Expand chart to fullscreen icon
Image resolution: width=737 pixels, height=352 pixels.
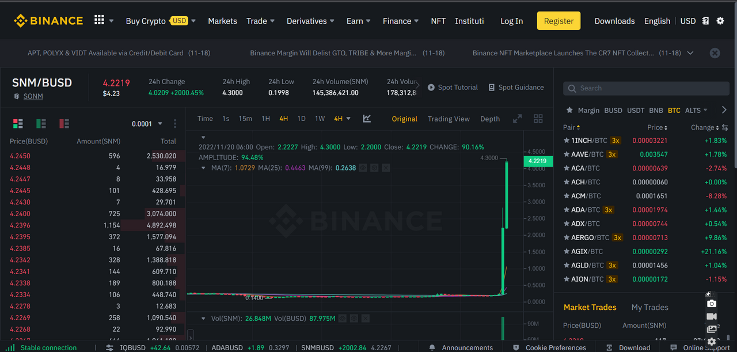click(518, 119)
